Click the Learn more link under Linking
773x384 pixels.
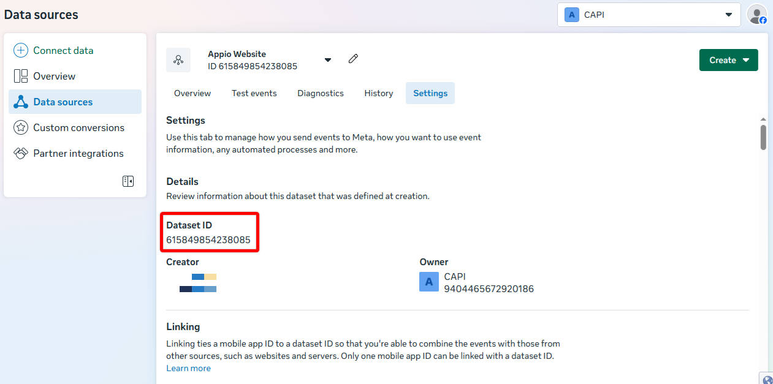188,368
